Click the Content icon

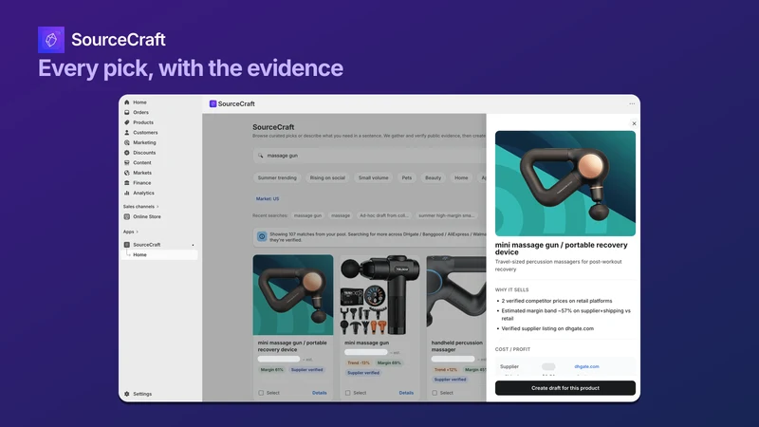127,162
